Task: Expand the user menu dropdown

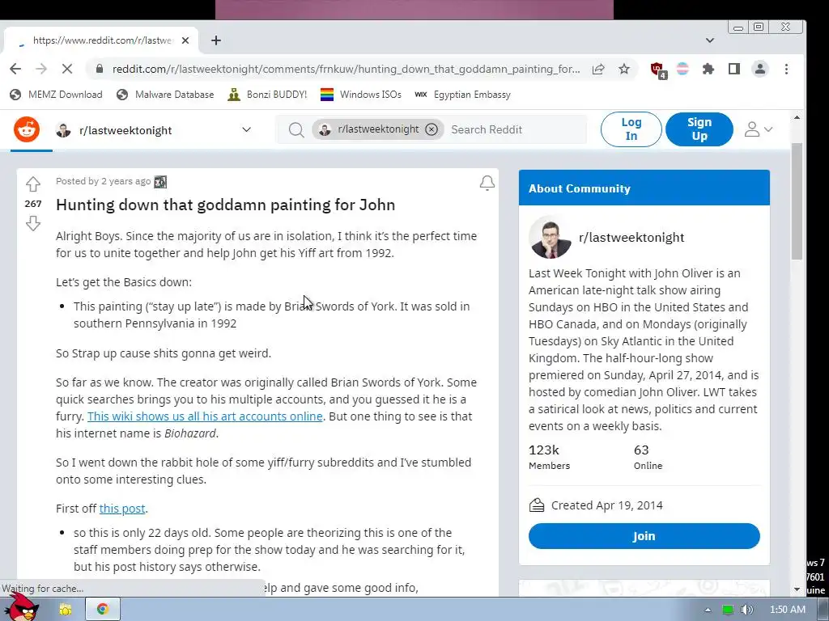Action: [758, 129]
